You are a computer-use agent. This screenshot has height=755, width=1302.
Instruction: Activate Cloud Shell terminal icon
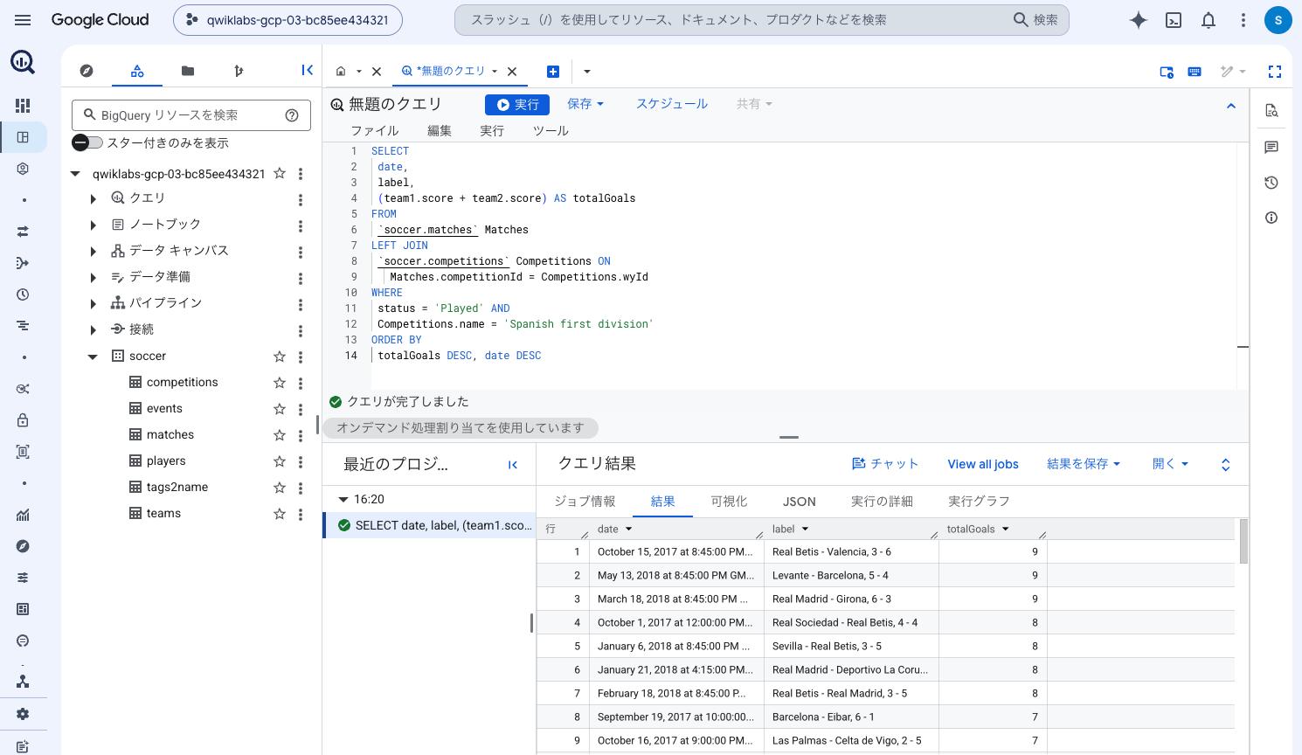tap(1174, 20)
